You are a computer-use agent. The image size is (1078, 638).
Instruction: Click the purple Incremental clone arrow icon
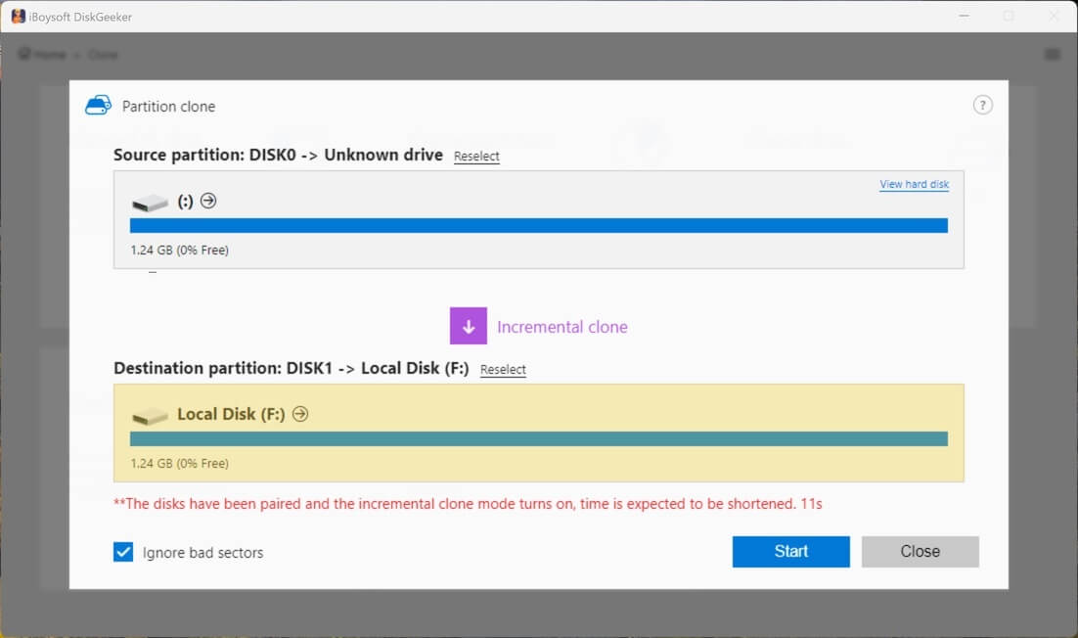click(469, 326)
